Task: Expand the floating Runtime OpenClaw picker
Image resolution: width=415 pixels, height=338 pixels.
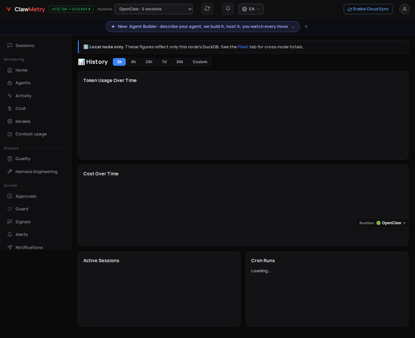Action: [x=382, y=223]
